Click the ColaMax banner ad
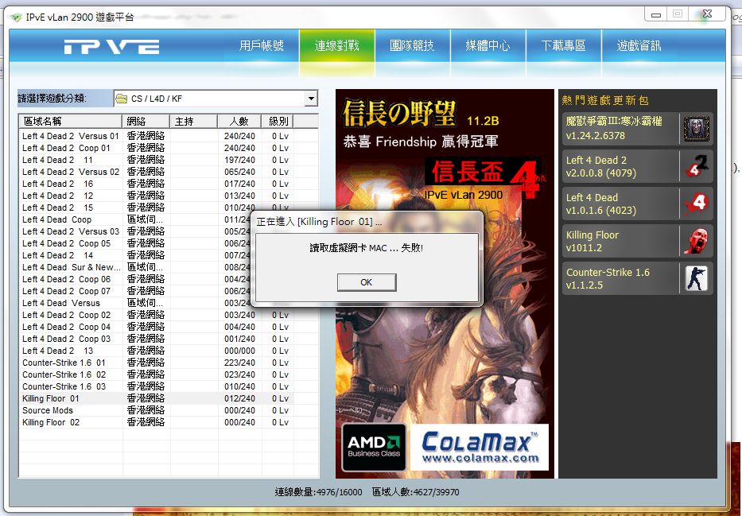742x516 pixels. (x=480, y=448)
